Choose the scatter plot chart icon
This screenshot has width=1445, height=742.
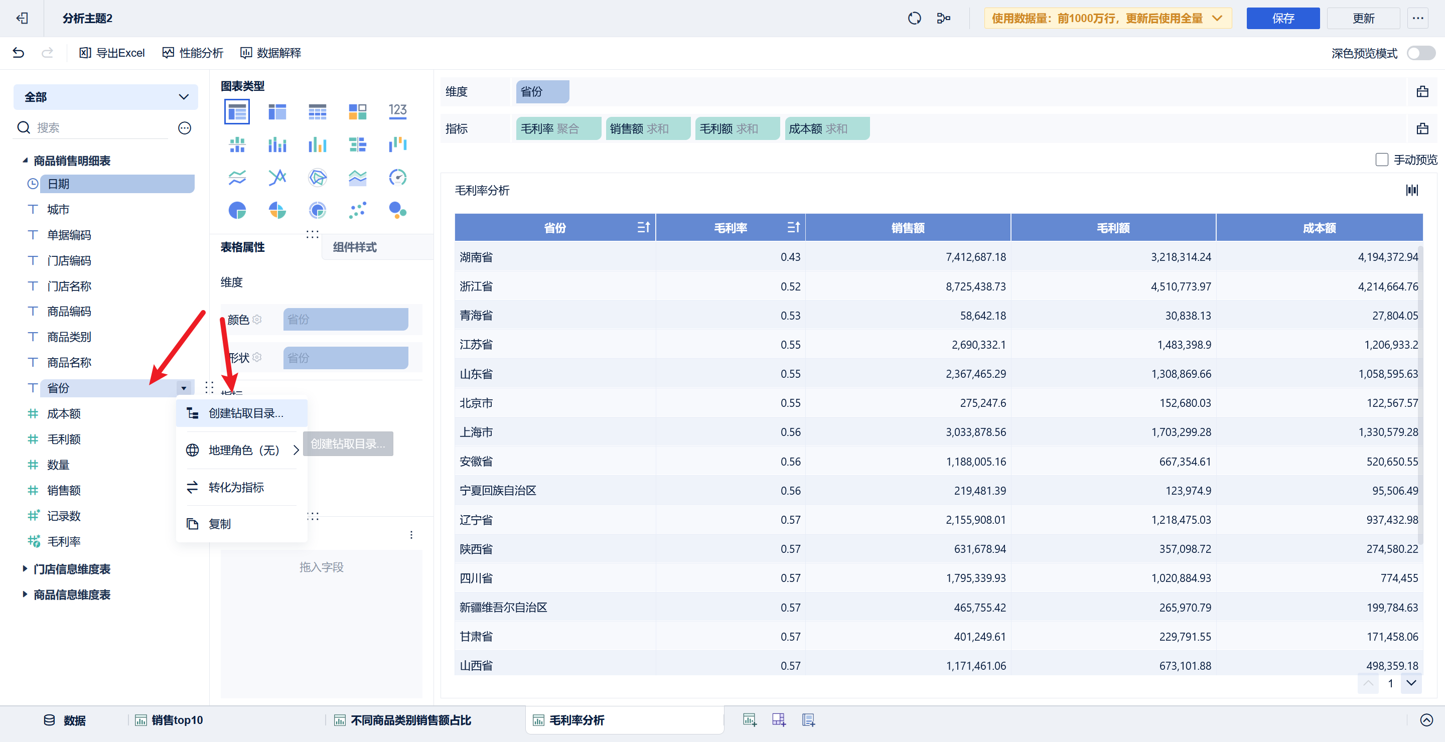pyautogui.click(x=357, y=210)
